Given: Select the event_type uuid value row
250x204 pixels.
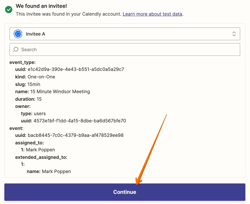Looking at the screenshot, I should click(x=69, y=69).
